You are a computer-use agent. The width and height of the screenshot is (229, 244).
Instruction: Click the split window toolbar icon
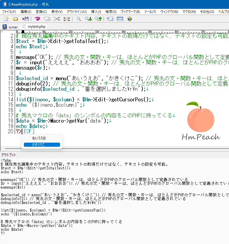pyautogui.click(x=120, y=19)
